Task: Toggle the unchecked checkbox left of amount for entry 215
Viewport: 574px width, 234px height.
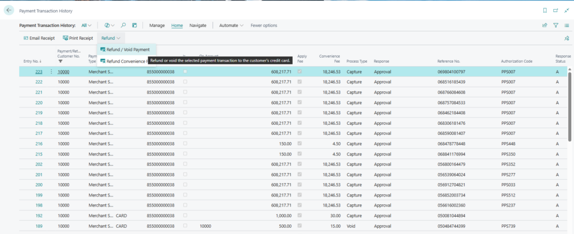Action: pyautogui.click(x=185, y=154)
